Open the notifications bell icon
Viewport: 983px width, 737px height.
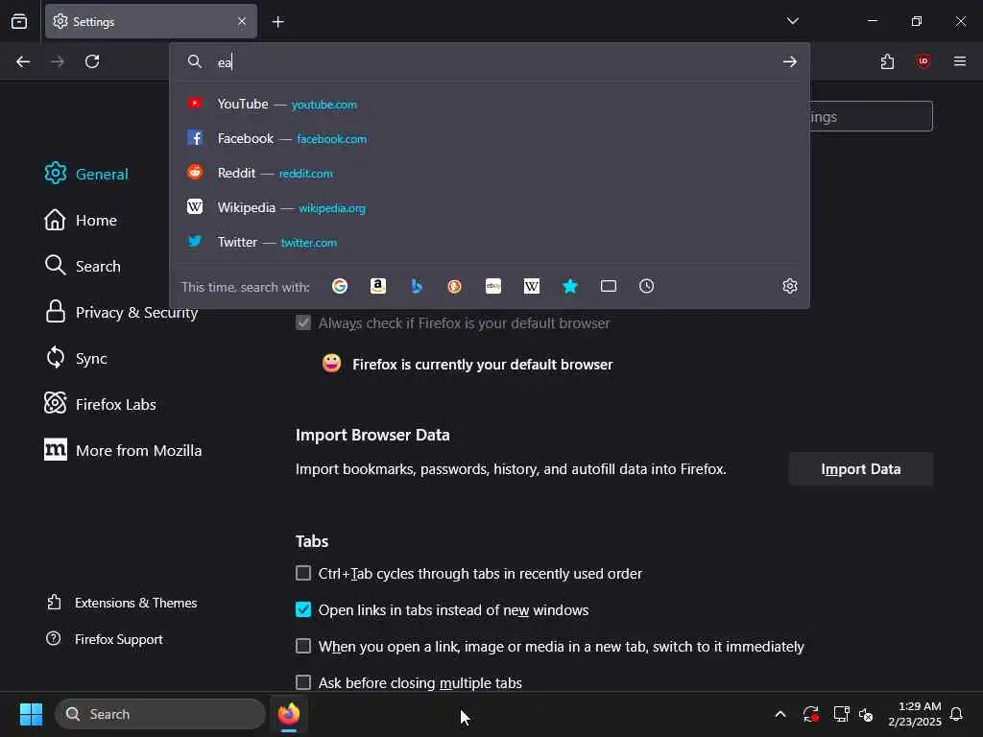(957, 714)
